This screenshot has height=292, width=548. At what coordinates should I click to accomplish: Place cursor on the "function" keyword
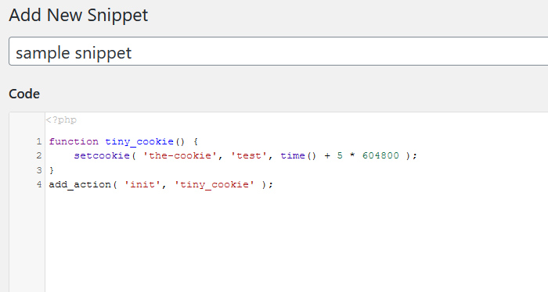click(74, 141)
